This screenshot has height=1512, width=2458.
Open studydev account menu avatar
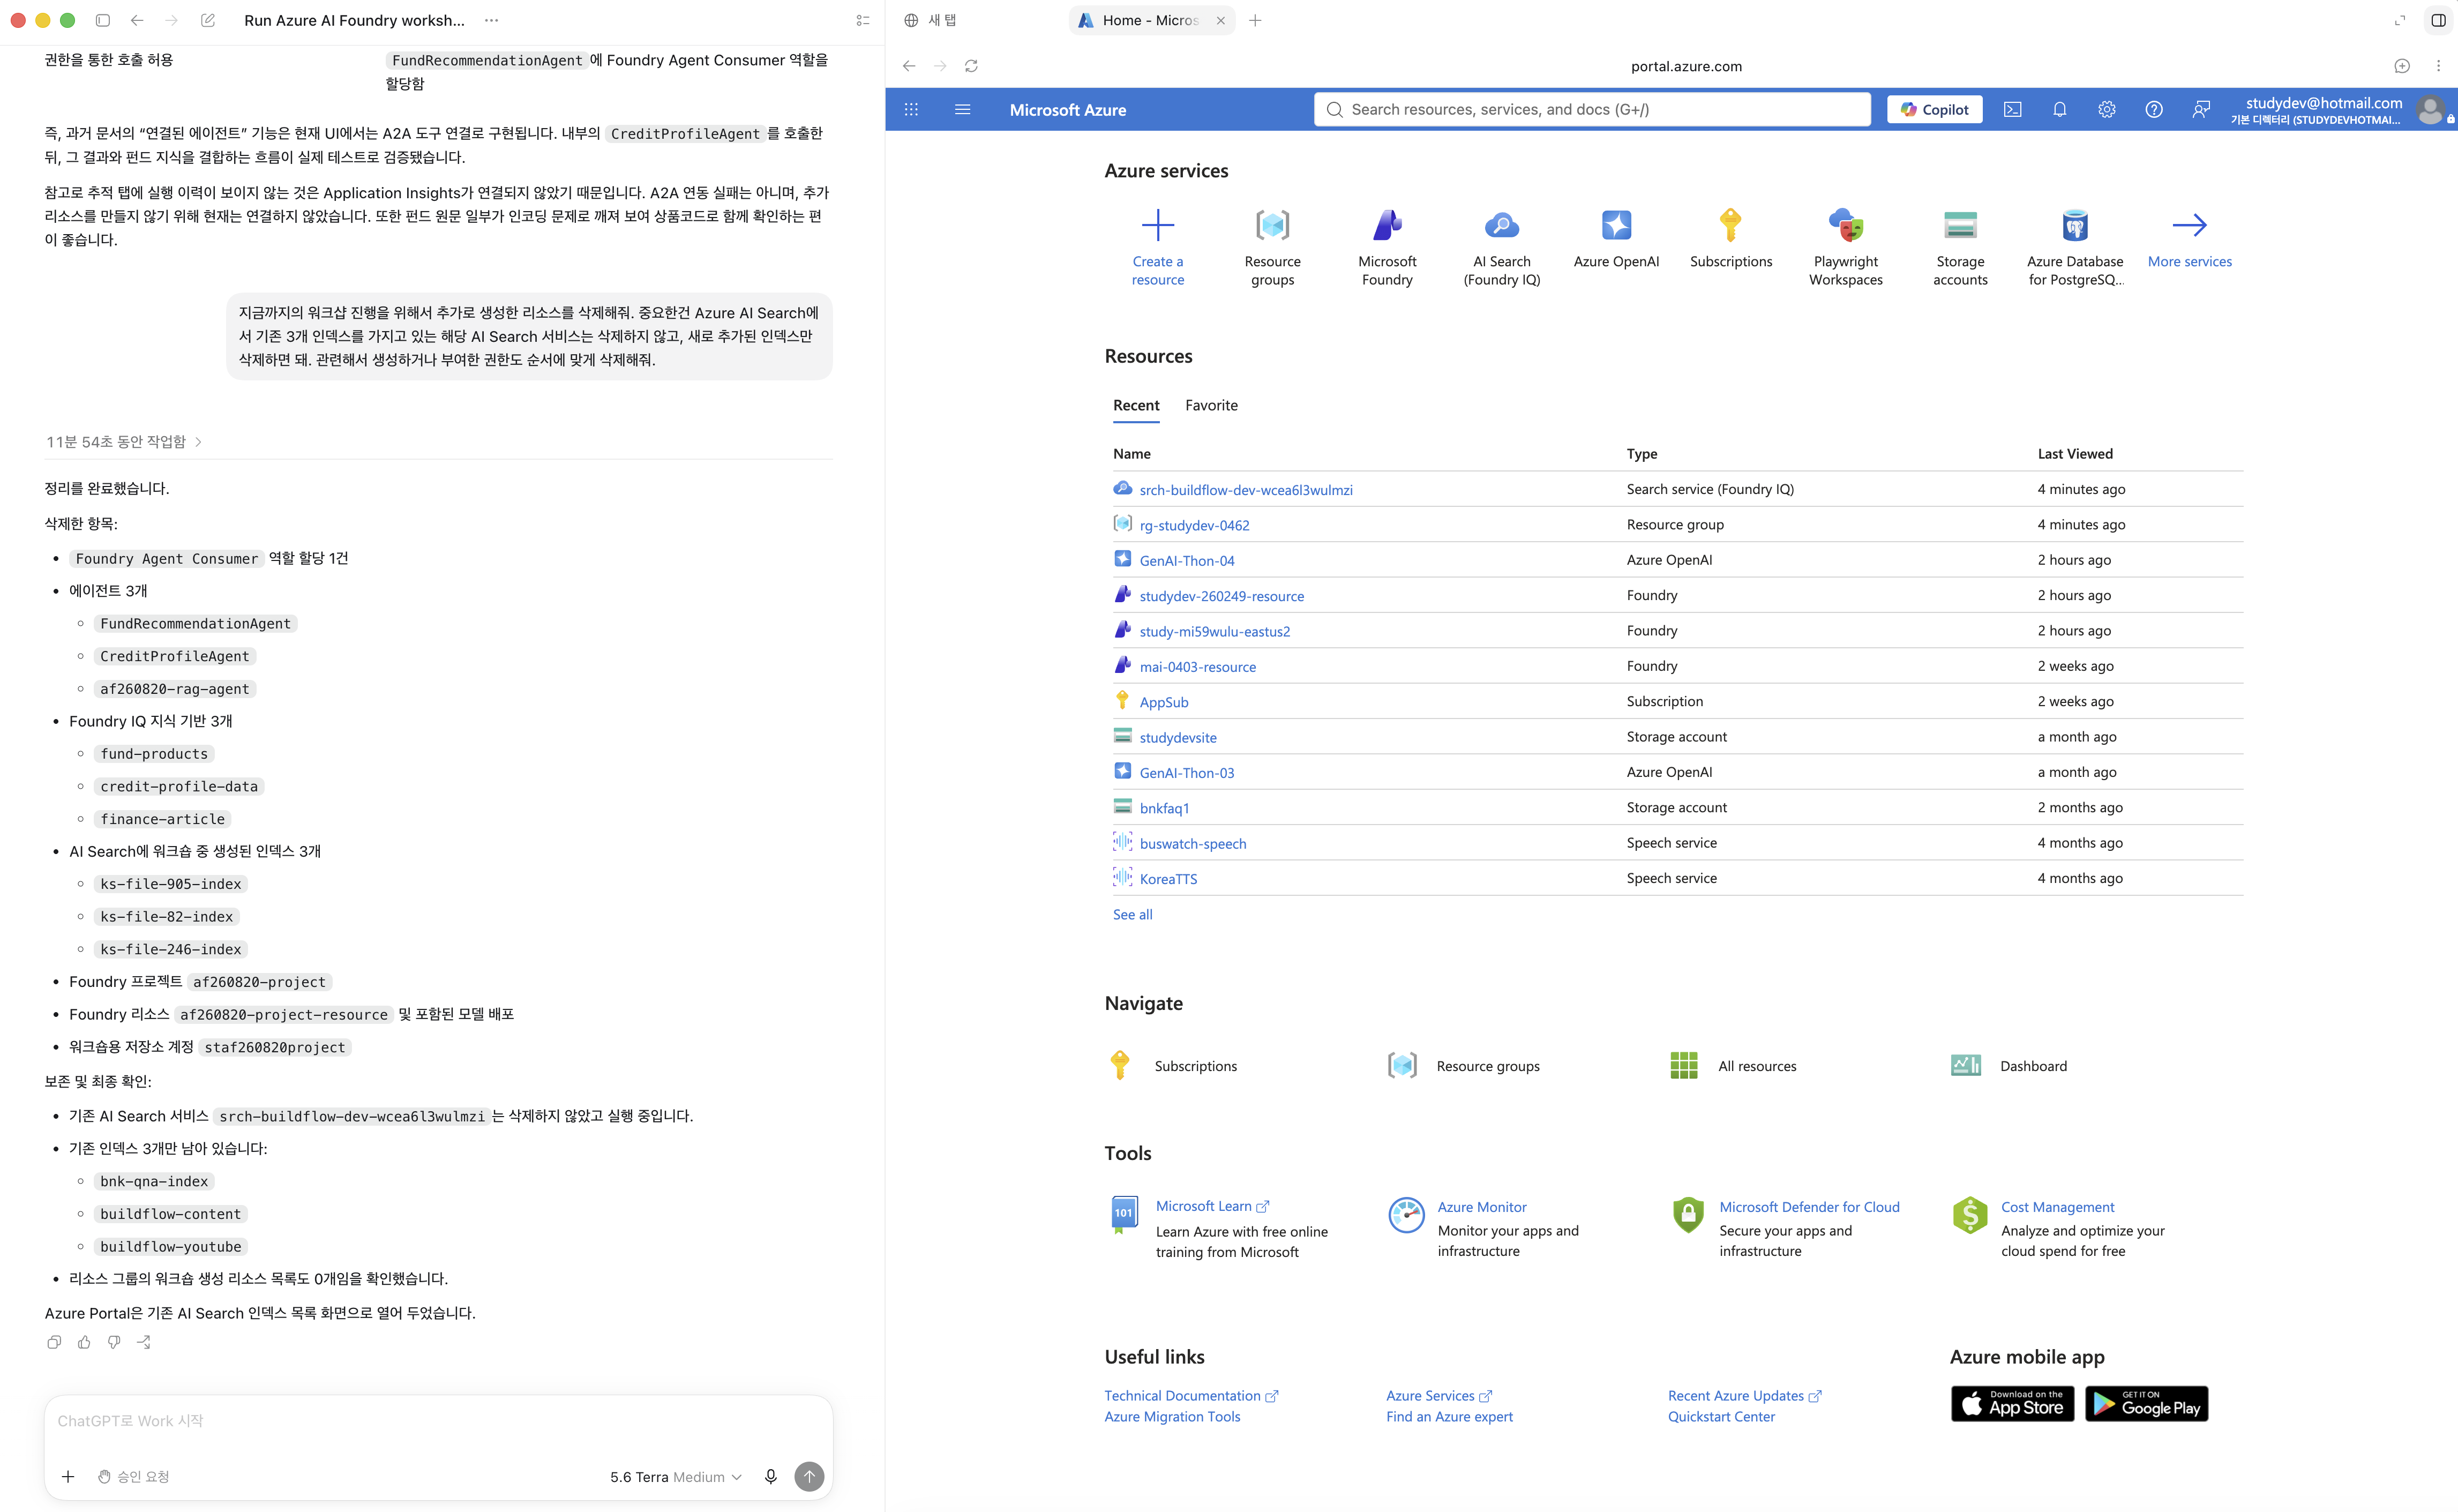[x=2430, y=109]
